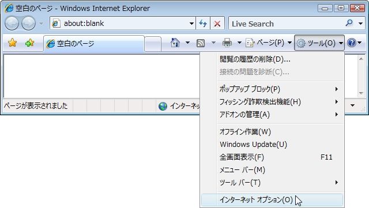Select オフライン作業(W) menu item
This screenshot has width=369, height=208.
tap(273, 132)
